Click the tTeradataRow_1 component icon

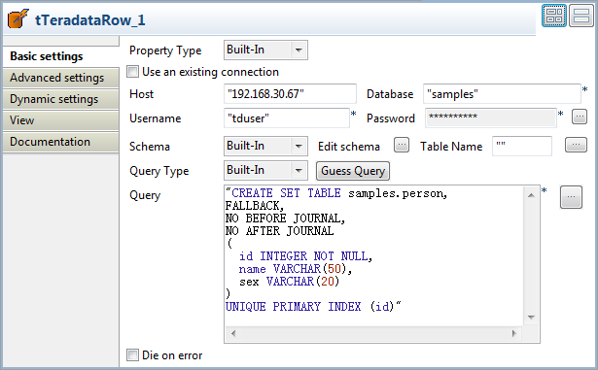(x=18, y=19)
